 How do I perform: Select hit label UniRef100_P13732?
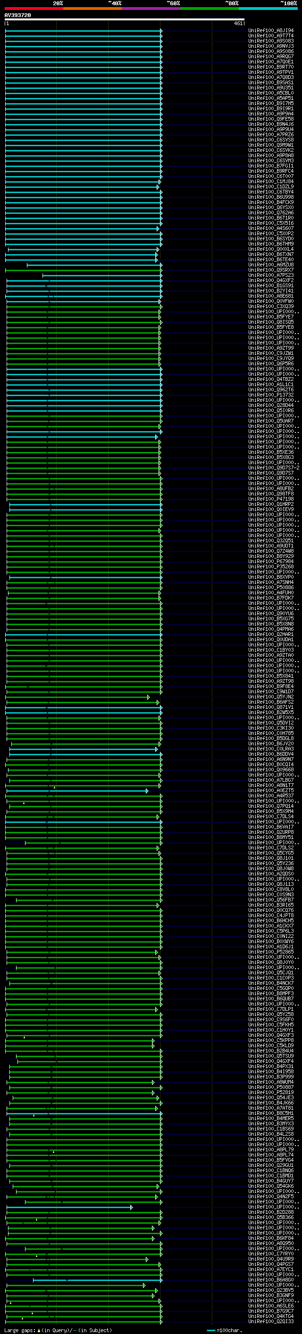pos(271,395)
